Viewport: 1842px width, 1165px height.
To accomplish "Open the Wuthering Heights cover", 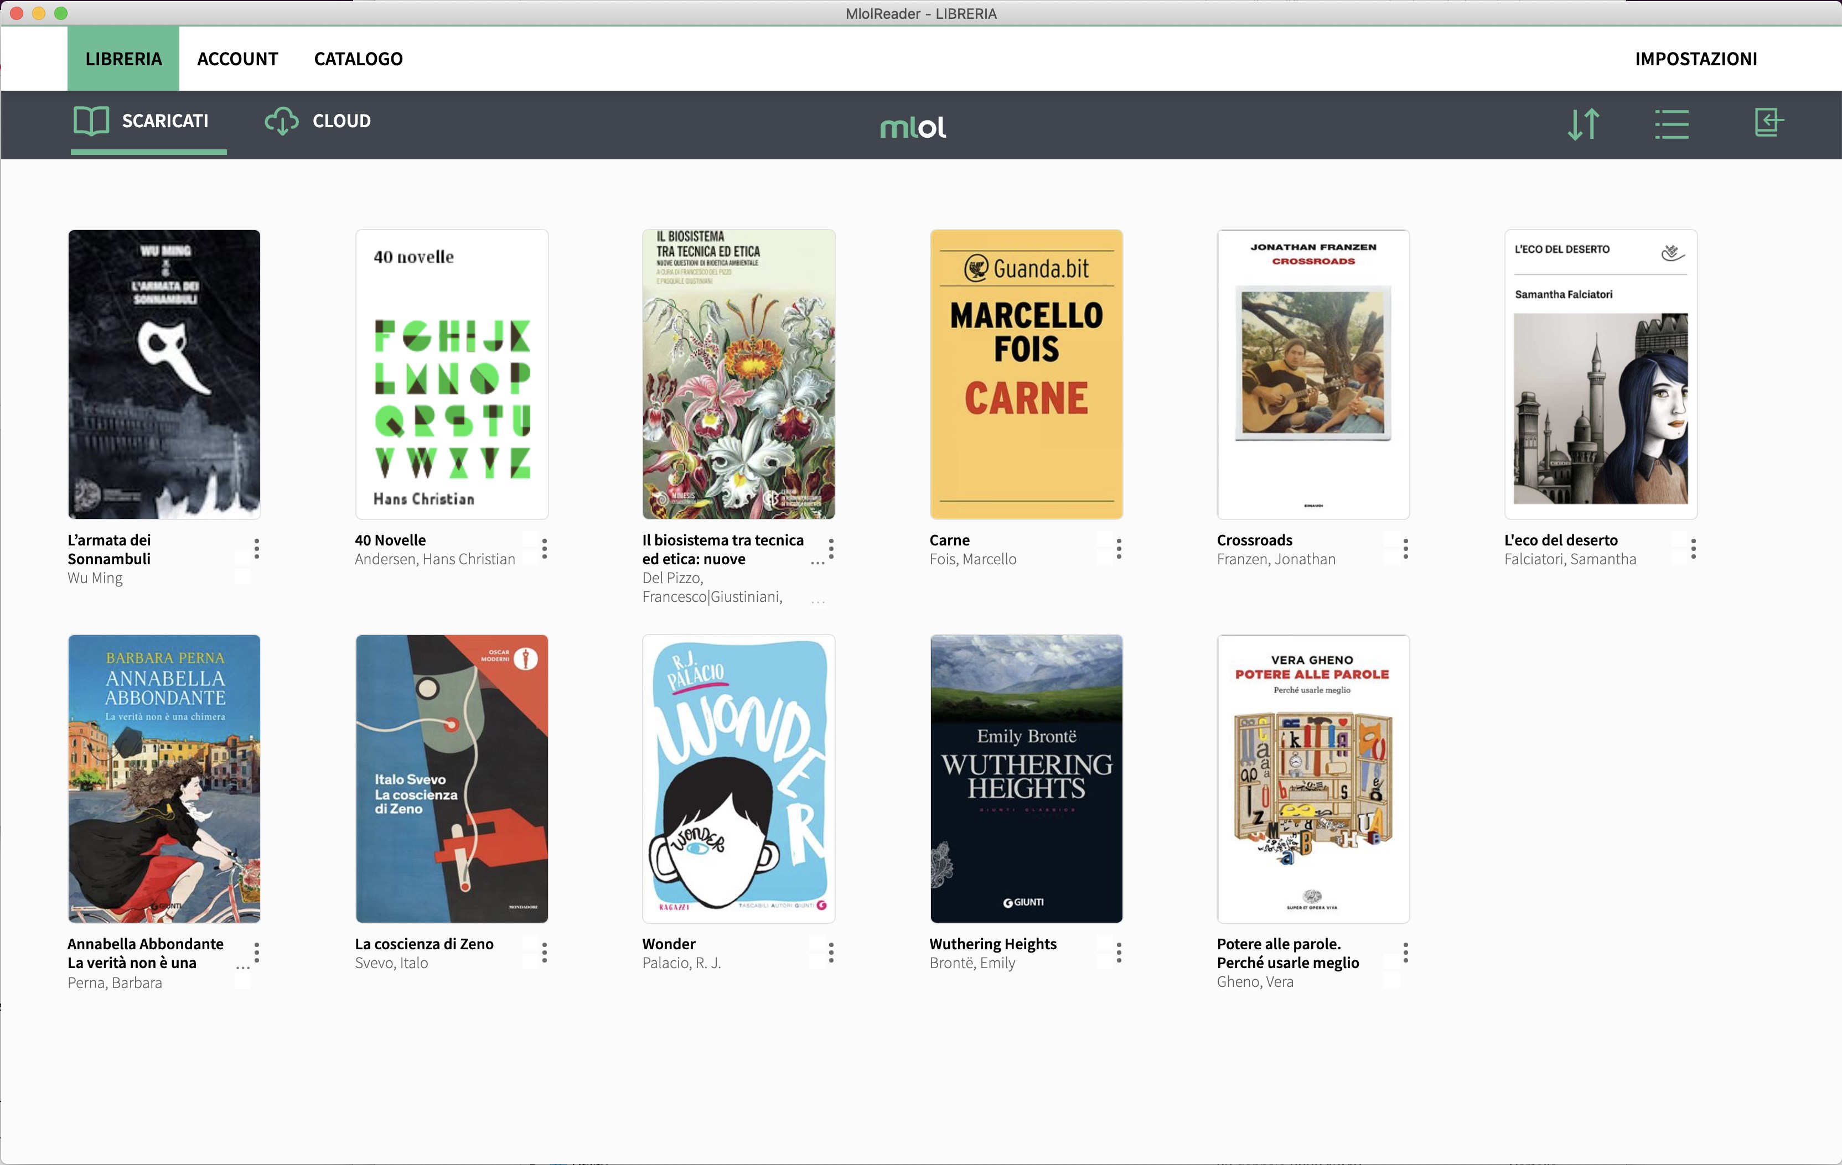I will coord(1027,778).
